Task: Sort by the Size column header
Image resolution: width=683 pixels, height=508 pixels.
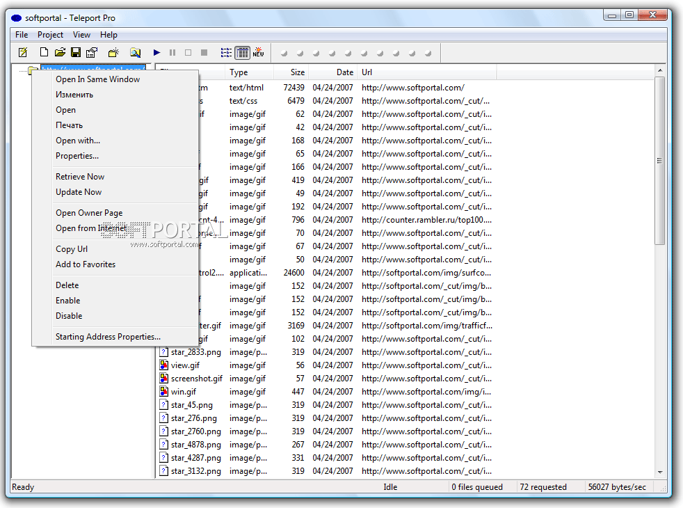Action: click(290, 72)
